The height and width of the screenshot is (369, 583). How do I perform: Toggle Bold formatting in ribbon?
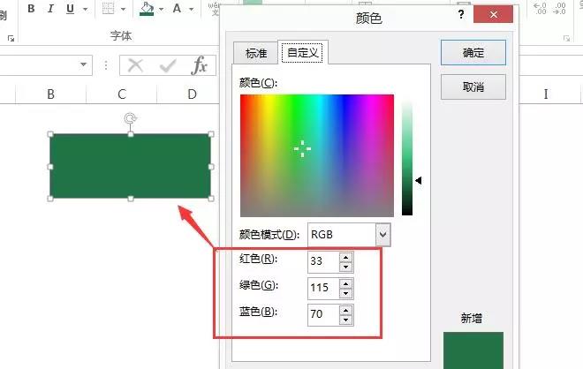pyautogui.click(x=31, y=9)
